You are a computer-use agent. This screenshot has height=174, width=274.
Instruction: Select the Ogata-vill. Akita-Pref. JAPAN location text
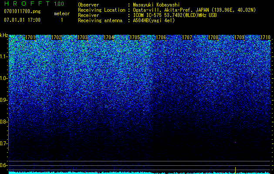(194, 10)
